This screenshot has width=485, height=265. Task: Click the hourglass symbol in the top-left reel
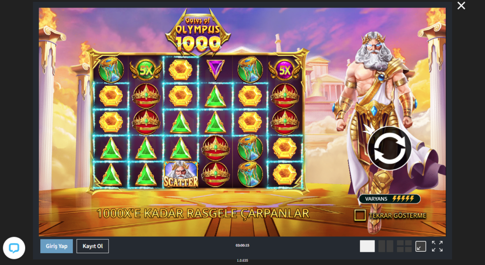click(x=111, y=70)
